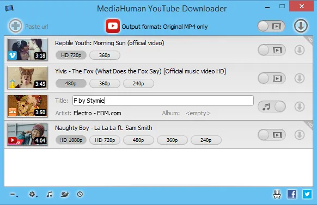Click the Title input field with F by Stymie

point(163,101)
